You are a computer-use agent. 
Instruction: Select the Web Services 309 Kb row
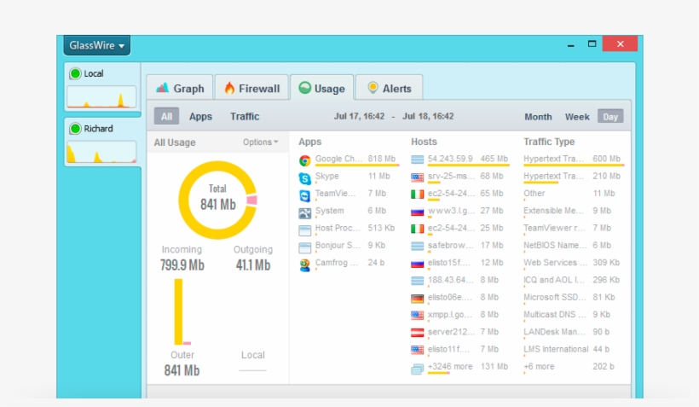[x=572, y=264]
